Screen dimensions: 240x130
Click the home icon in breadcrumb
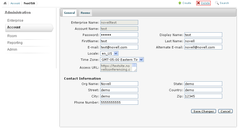click(5, 3)
